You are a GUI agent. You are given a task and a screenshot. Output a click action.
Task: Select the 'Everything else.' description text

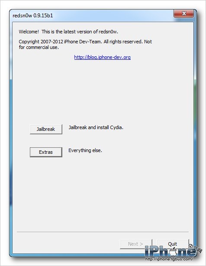point(85,150)
